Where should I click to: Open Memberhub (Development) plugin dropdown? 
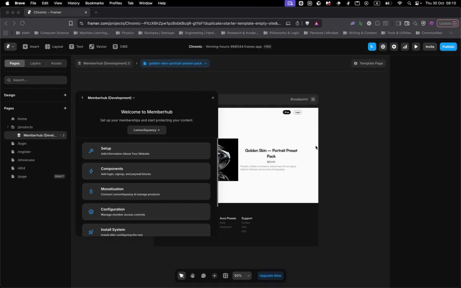click(x=111, y=98)
